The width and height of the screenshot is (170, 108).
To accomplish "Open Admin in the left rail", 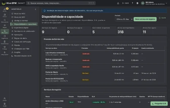I will click(x=5, y=99).
